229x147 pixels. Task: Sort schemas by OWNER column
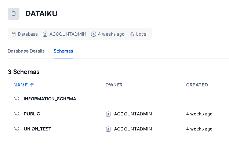coord(114,85)
